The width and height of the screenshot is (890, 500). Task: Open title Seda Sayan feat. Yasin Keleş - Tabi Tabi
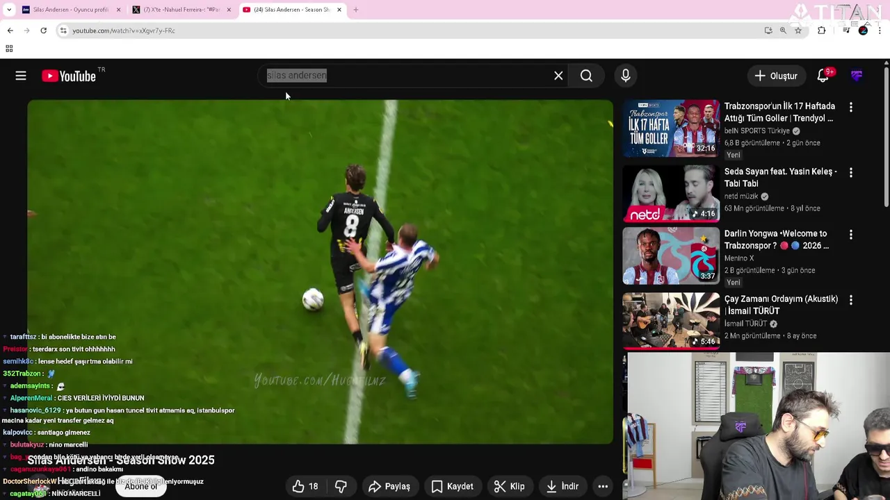tap(780, 178)
